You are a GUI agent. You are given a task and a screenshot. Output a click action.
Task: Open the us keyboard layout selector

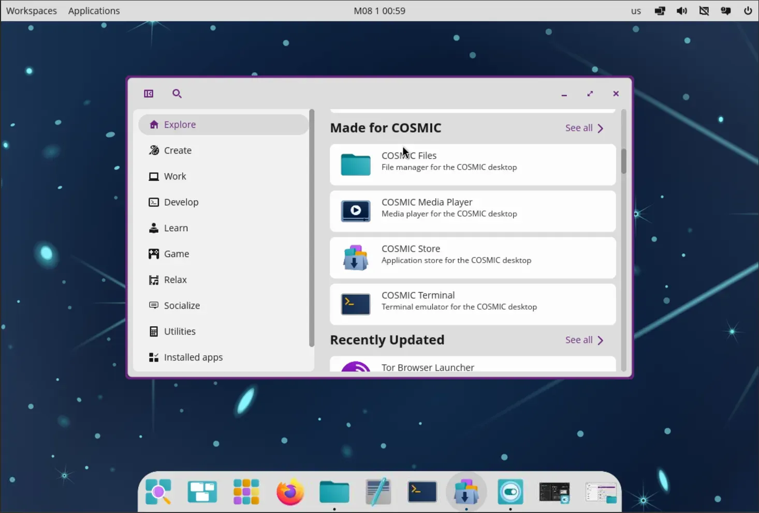[x=636, y=11]
